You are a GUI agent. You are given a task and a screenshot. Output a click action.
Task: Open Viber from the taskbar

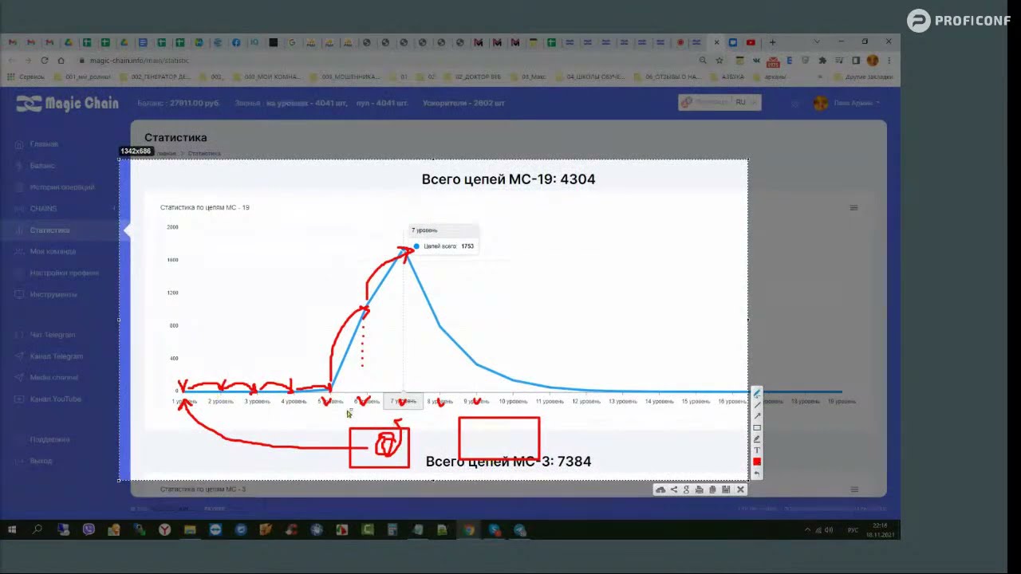(x=89, y=529)
